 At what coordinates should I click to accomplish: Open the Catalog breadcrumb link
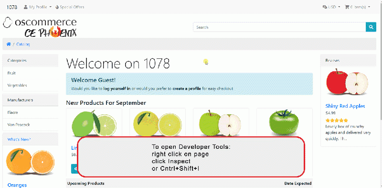pos(23,44)
